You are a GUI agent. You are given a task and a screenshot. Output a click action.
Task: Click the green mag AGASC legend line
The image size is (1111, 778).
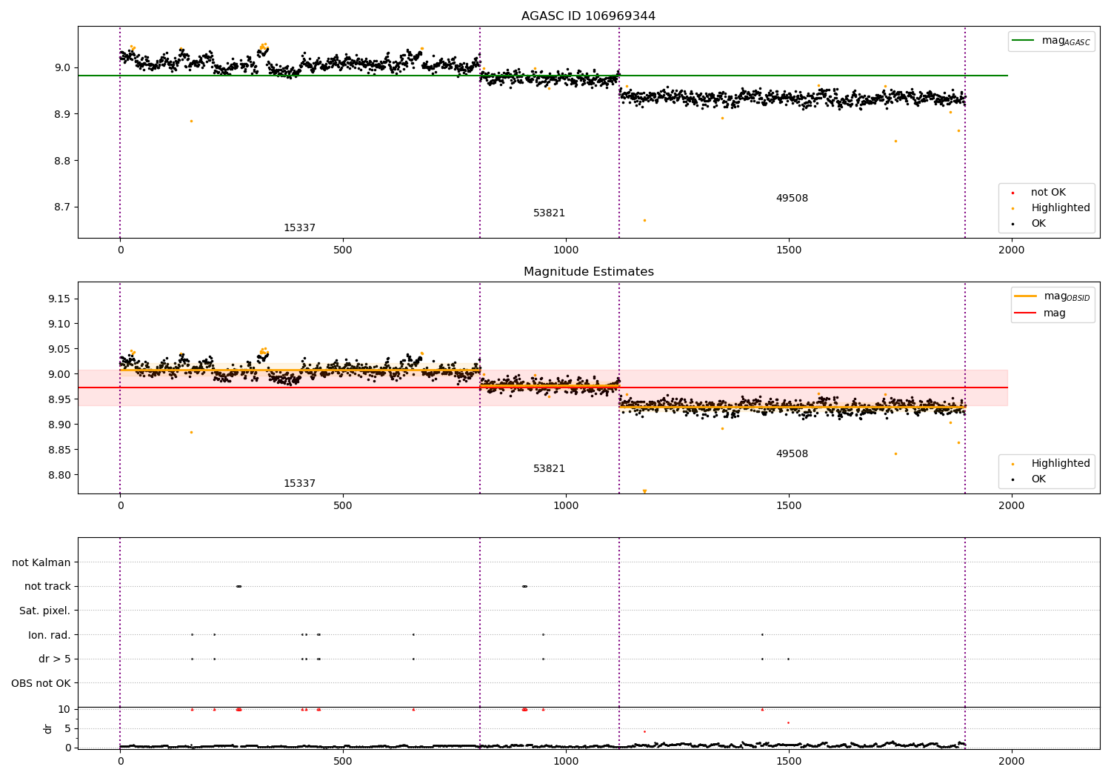[1024, 41]
